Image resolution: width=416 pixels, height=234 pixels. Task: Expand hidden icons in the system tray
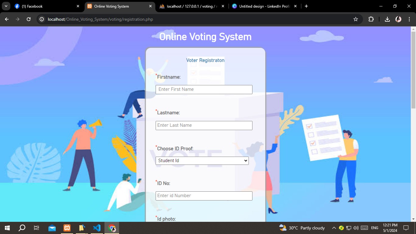tap(334, 228)
